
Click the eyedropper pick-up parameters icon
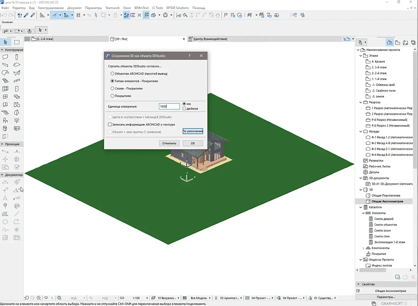pyautogui.click(x=27, y=15)
